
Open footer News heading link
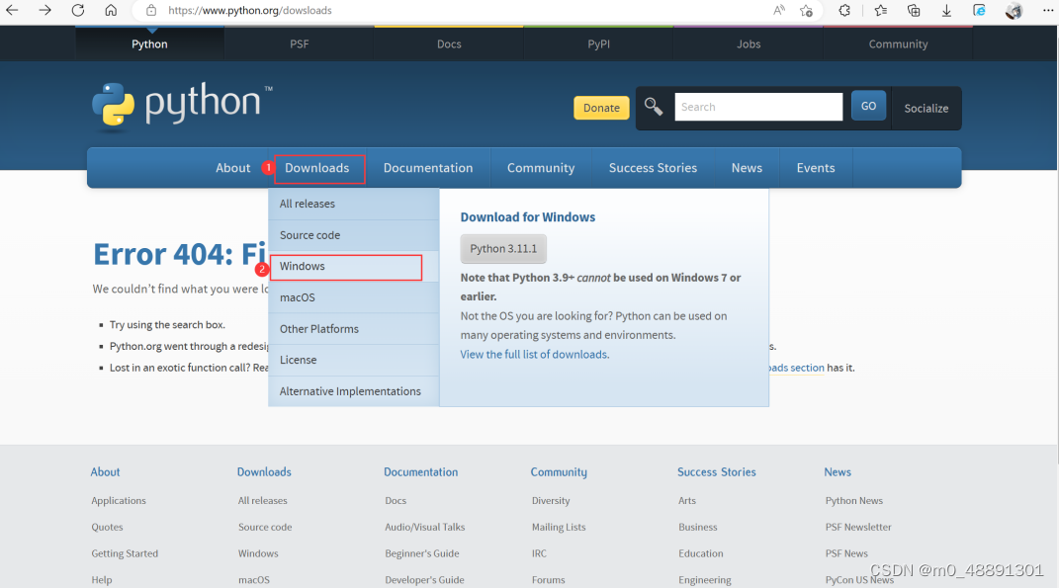pyautogui.click(x=838, y=472)
